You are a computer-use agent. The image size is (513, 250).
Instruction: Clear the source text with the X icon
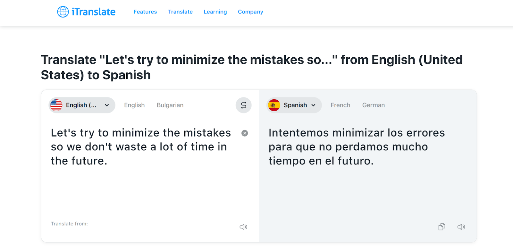(x=245, y=133)
